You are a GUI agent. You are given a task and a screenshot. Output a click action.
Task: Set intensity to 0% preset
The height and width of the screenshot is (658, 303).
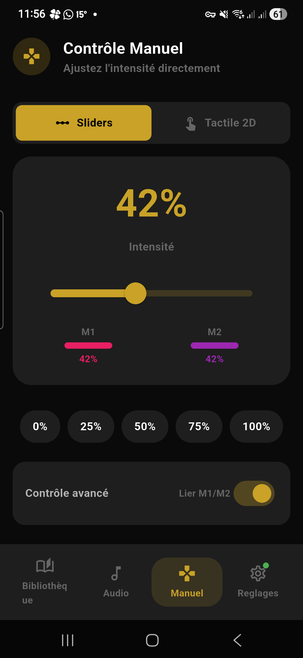[x=40, y=426]
